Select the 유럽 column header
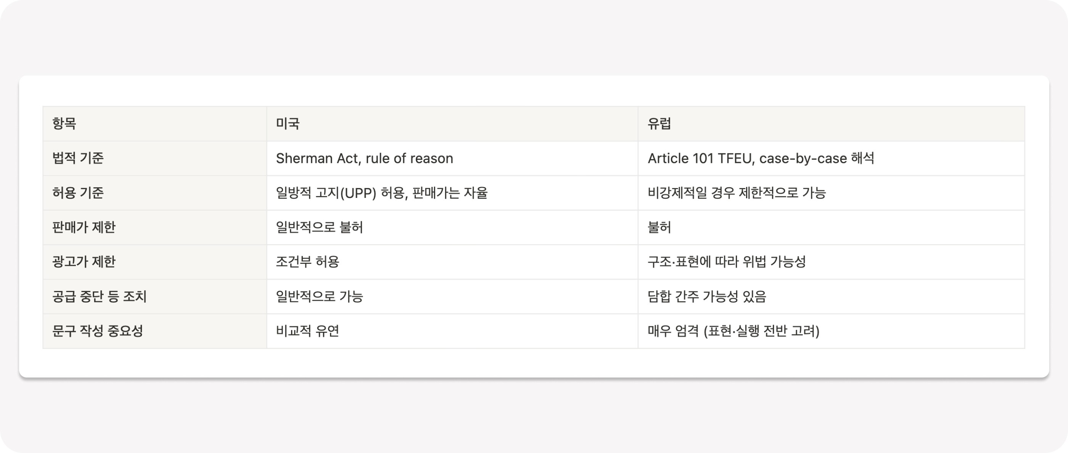The height and width of the screenshot is (453, 1068). [831, 124]
